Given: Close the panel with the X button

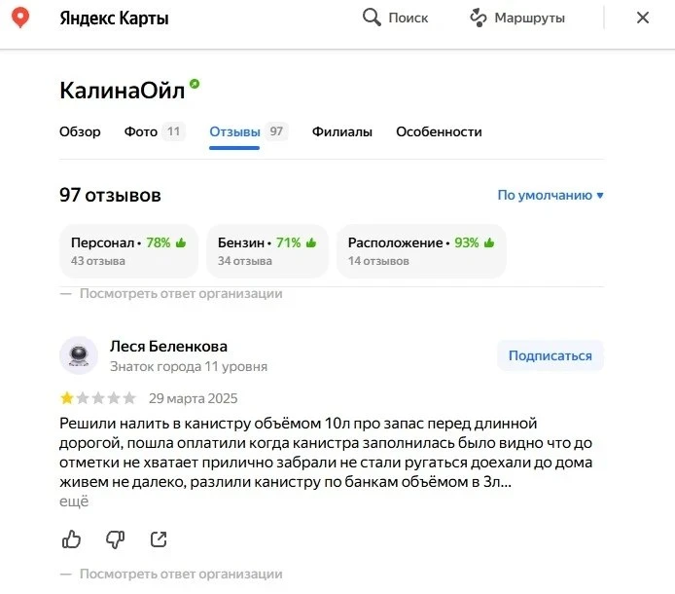Looking at the screenshot, I should pyautogui.click(x=642, y=18).
